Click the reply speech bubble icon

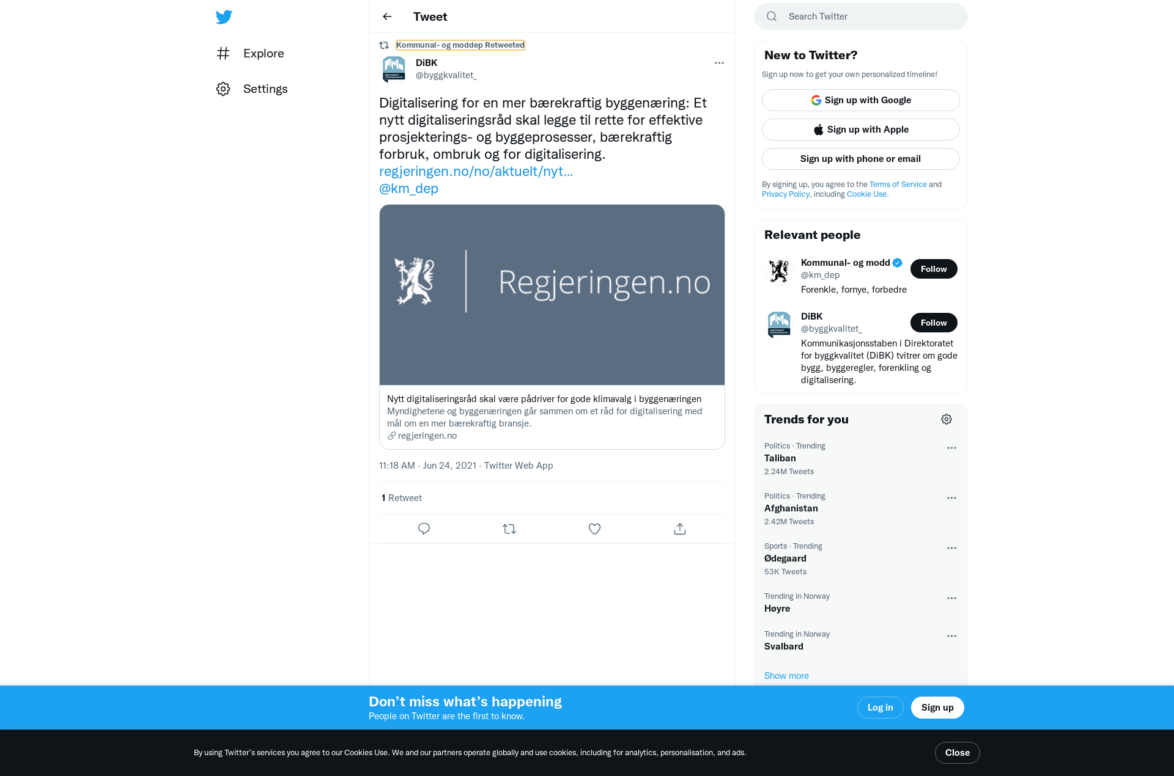(x=424, y=529)
